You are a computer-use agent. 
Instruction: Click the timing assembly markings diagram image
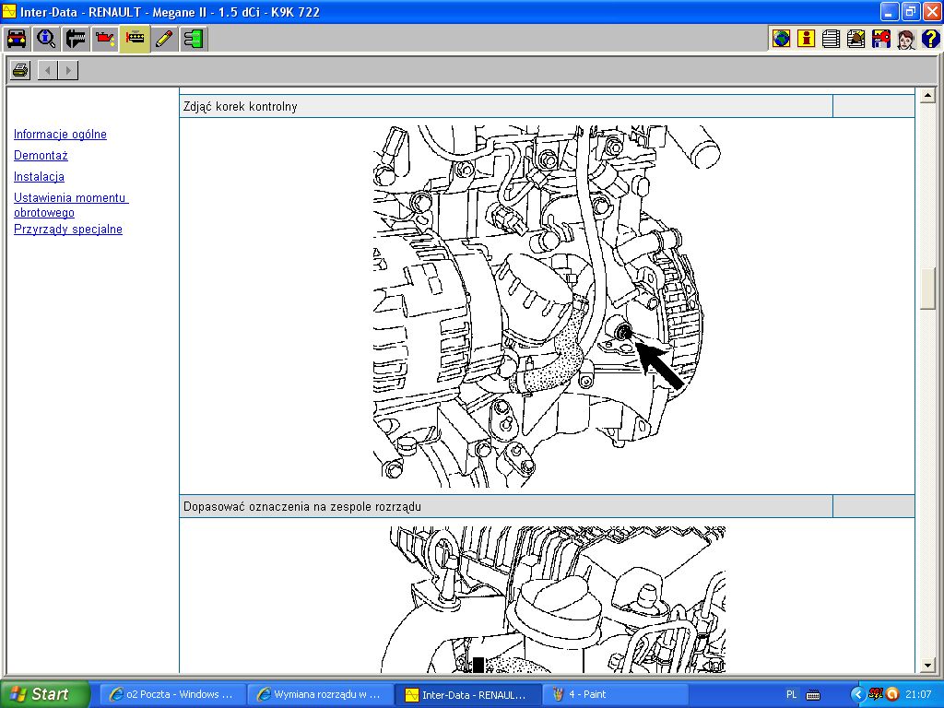tap(553, 599)
